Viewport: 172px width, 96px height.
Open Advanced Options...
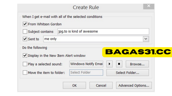point(134,85)
